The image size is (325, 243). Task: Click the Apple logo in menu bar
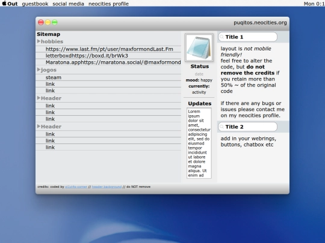(4, 4)
